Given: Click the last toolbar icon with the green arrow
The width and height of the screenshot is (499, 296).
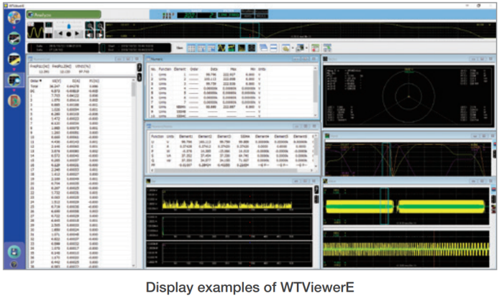Looking at the screenshot, I should (x=327, y=48).
